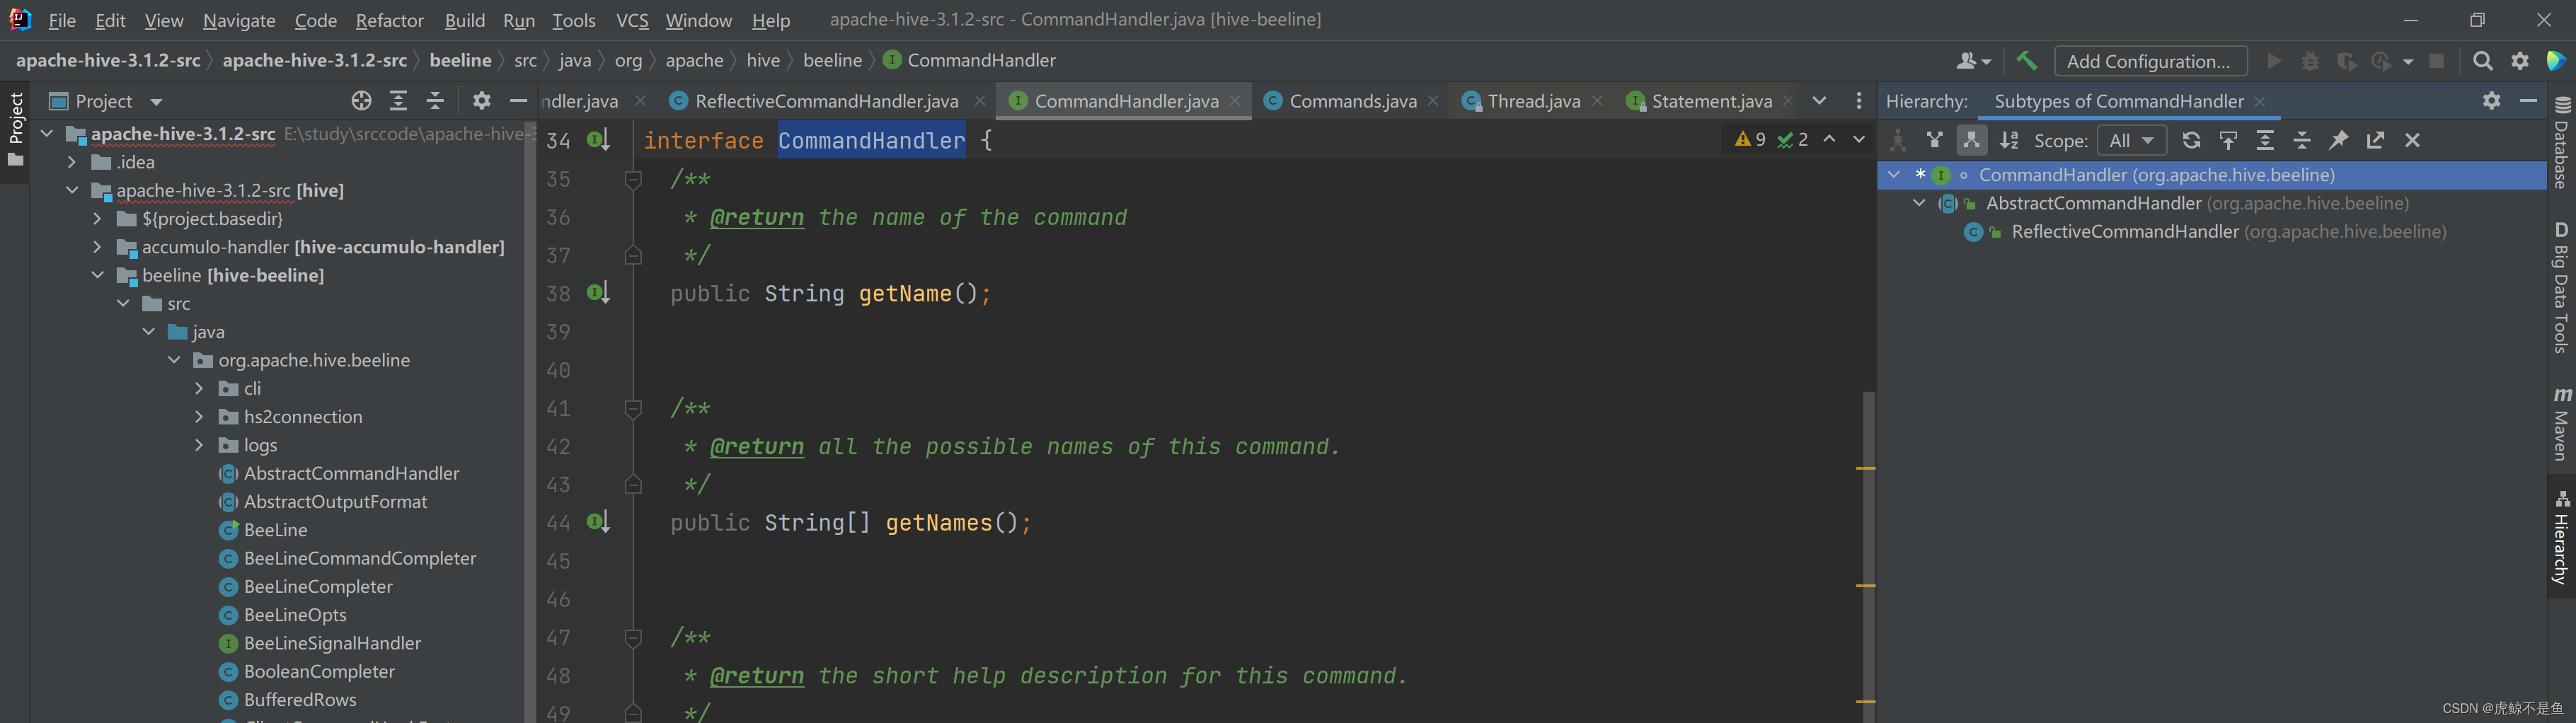
Task: Click the 9 warnings indicator in editor
Action: click(x=1750, y=140)
